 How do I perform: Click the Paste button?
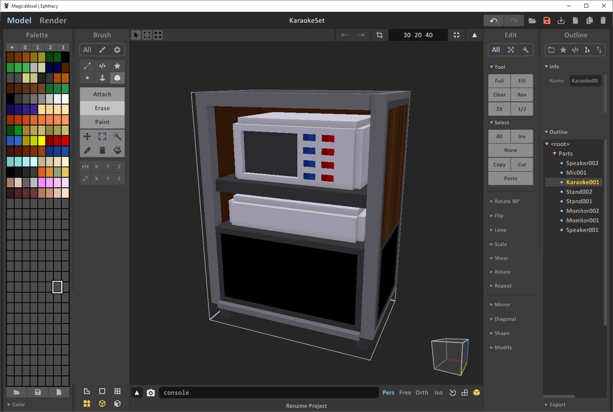pos(511,178)
